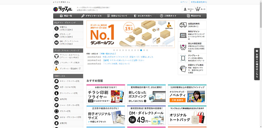Click printer icon in 商品一覧 menu
262x128 pixels.
[61, 16]
